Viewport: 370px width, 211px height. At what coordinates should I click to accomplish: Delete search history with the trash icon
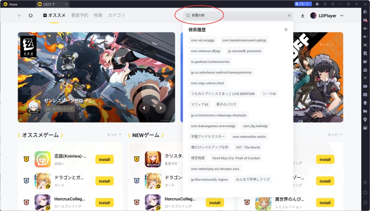click(x=286, y=30)
